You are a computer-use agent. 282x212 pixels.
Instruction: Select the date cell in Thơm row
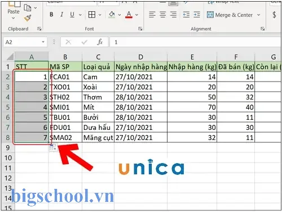(x=140, y=97)
